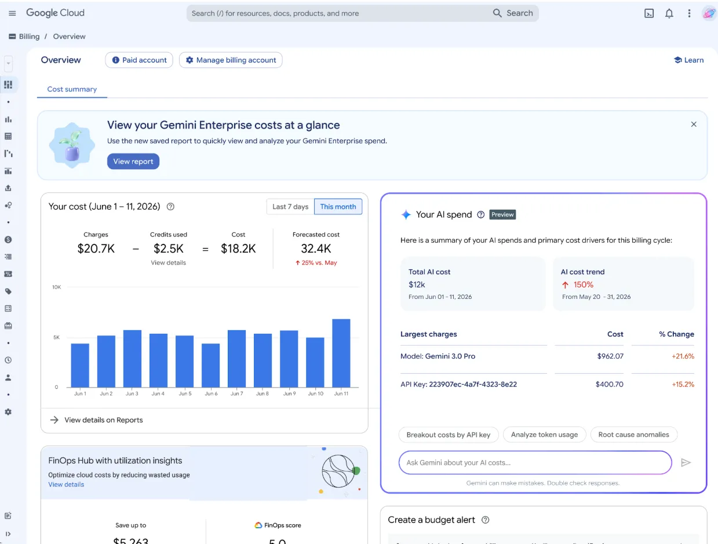This screenshot has height=544, width=718.
Task: Select the Cost summary tab
Action: [72, 89]
